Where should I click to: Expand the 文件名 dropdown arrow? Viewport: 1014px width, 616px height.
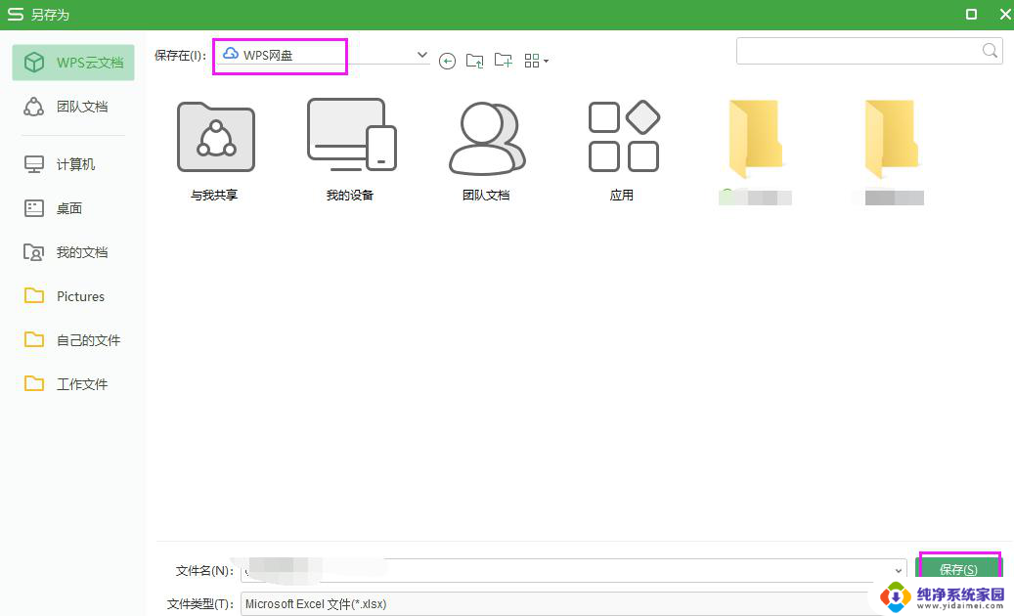[x=899, y=571]
